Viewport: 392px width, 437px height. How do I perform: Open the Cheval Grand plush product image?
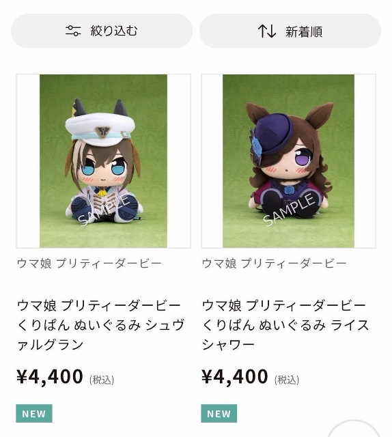103,161
